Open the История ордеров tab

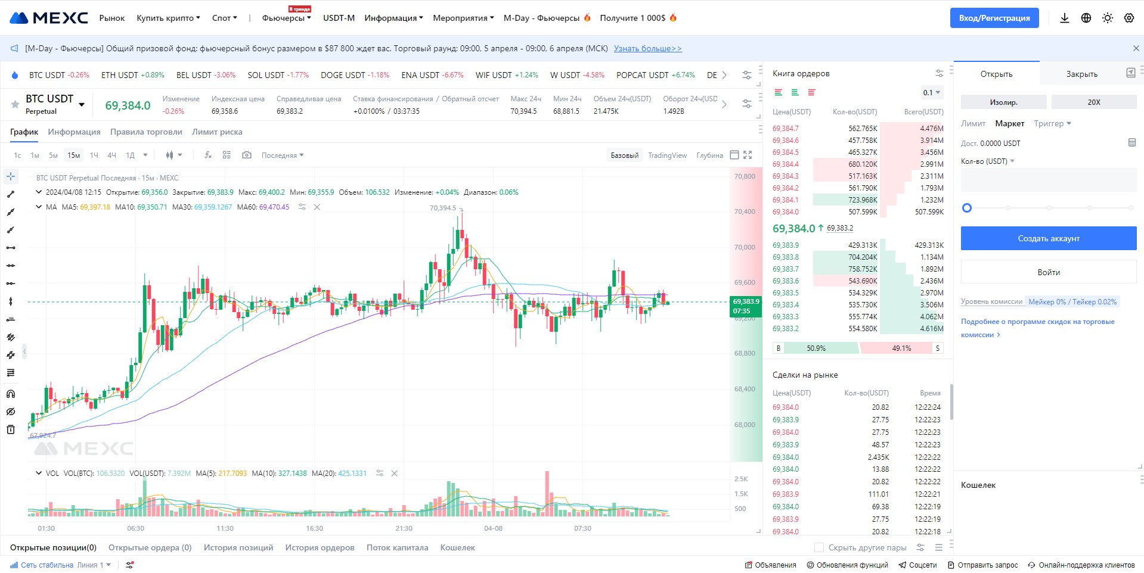coord(320,547)
